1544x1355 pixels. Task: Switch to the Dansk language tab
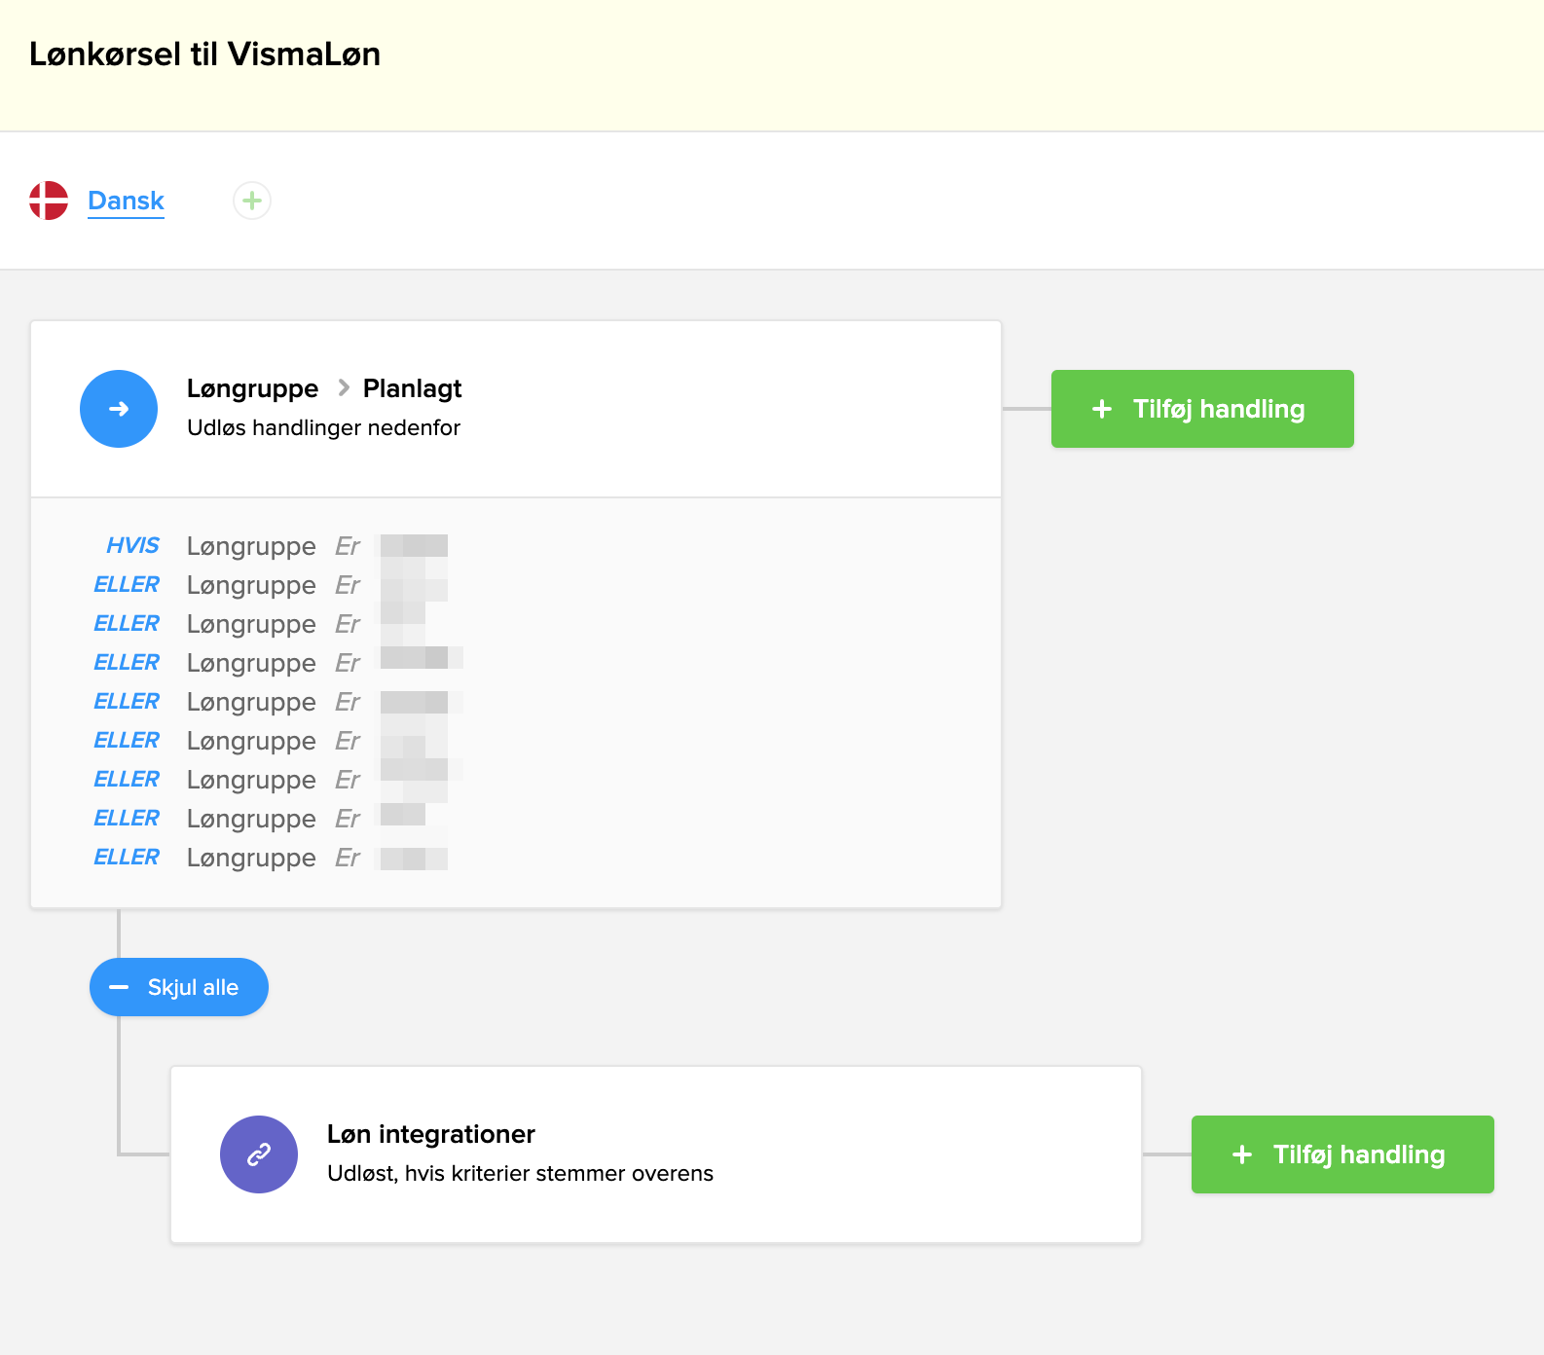click(x=126, y=201)
